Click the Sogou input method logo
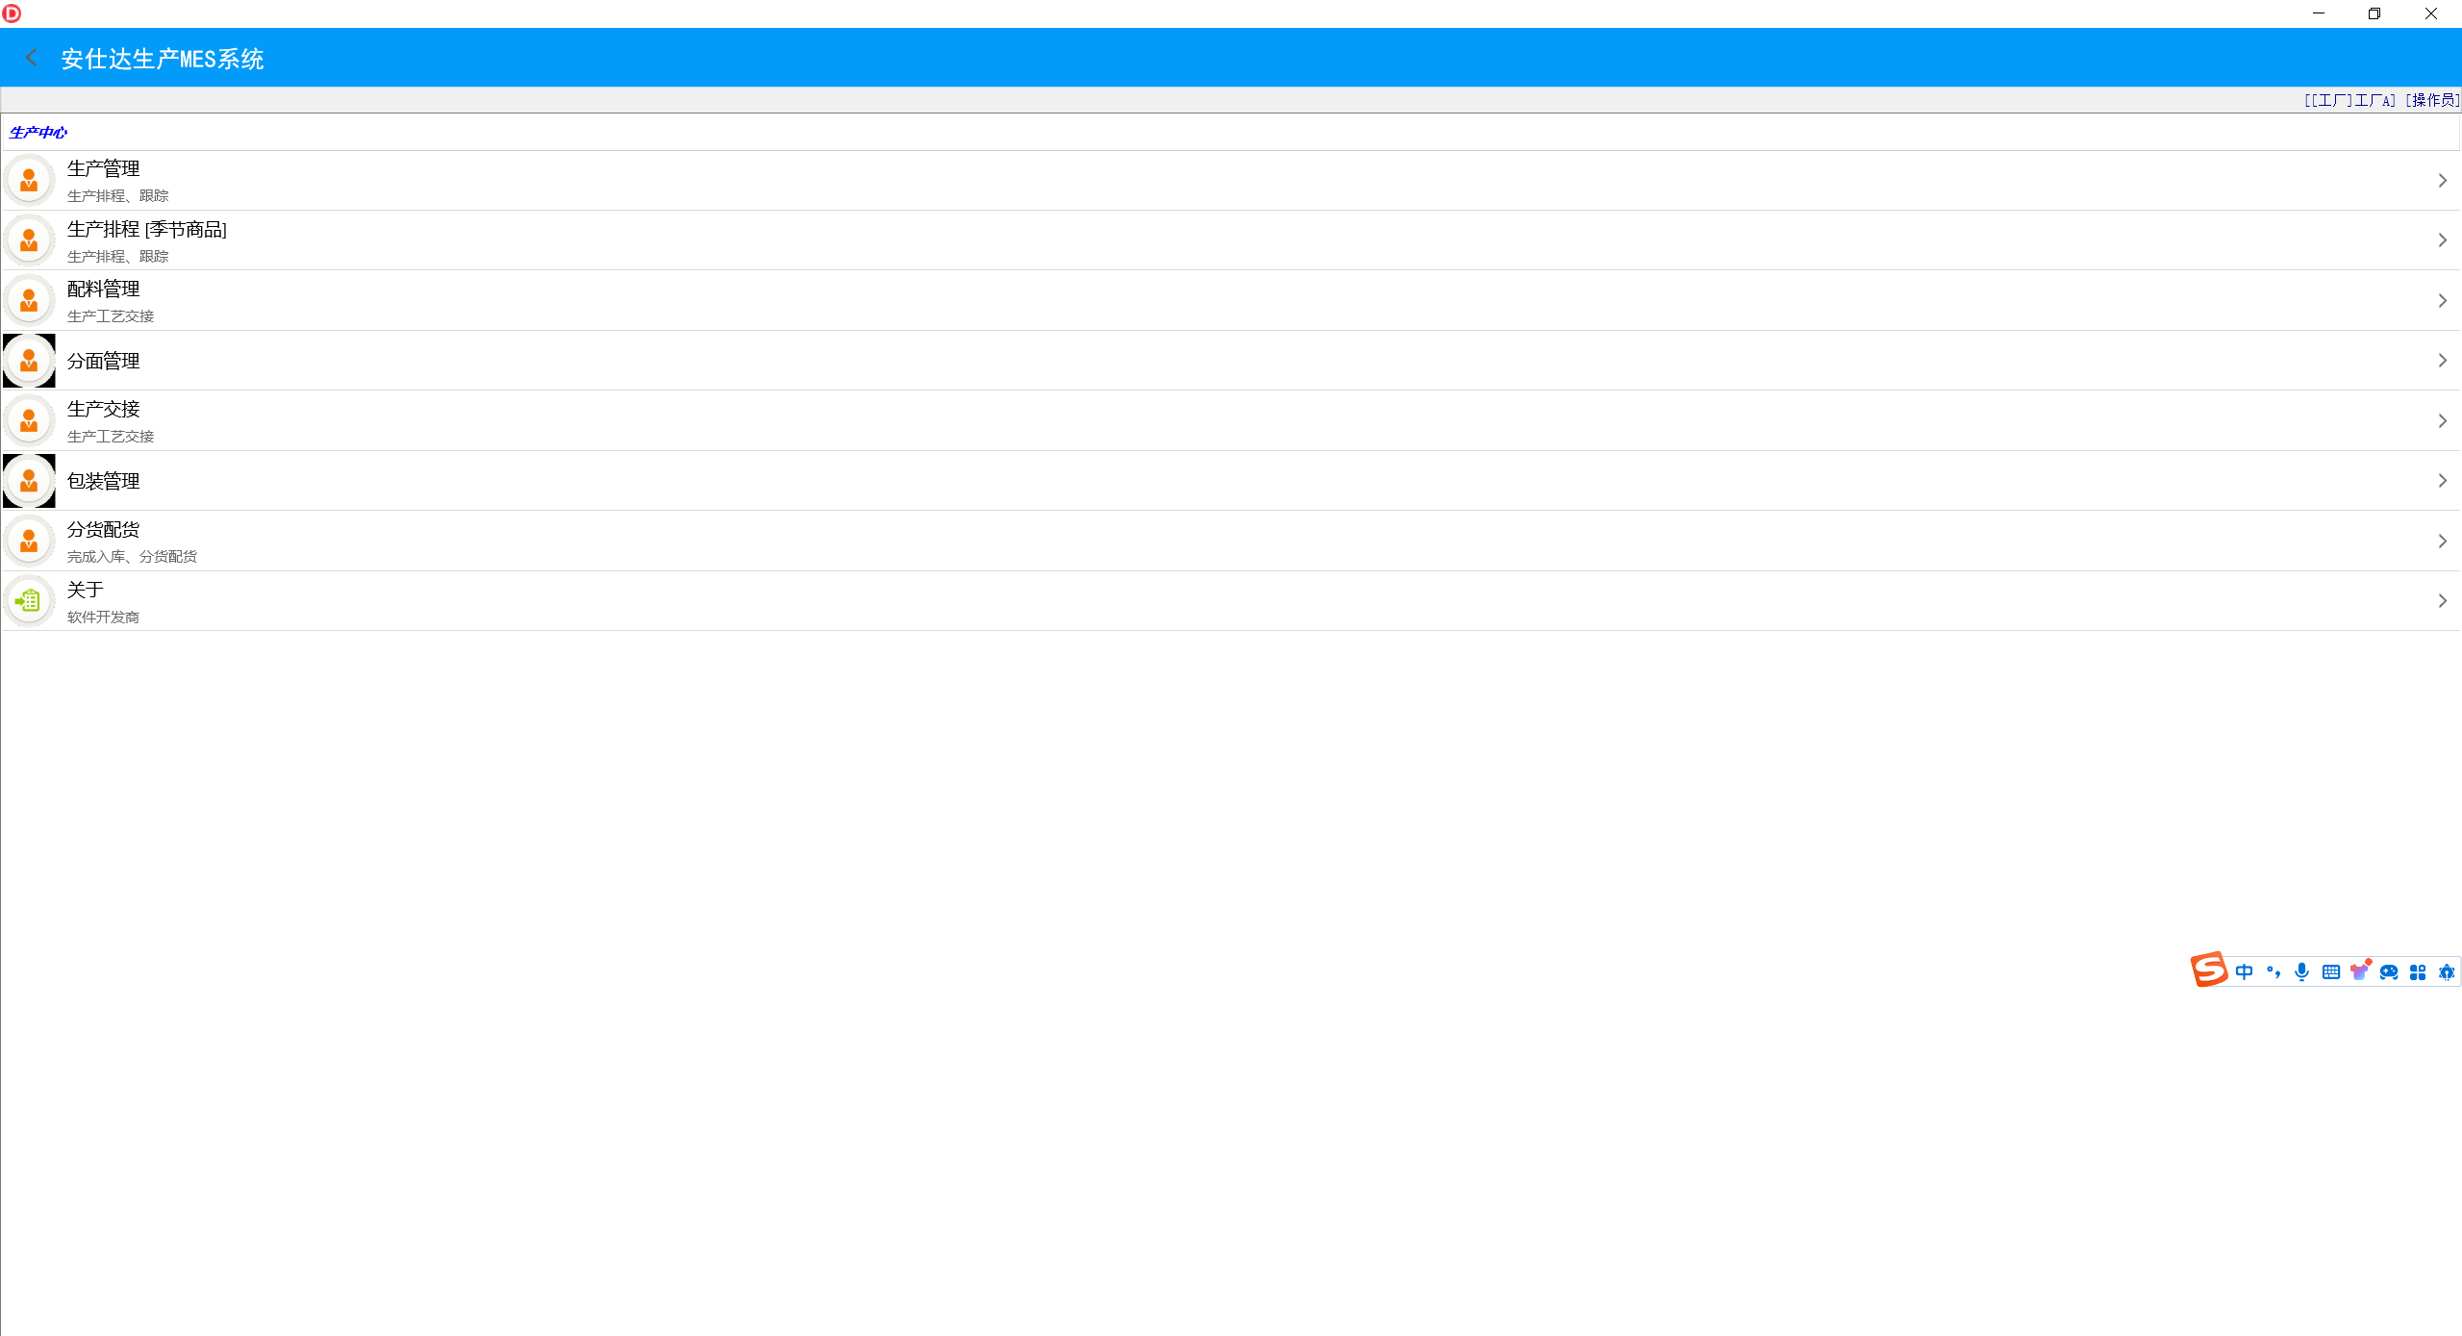The width and height of the screenshot is (2462, 1336). pos(2208,970)
